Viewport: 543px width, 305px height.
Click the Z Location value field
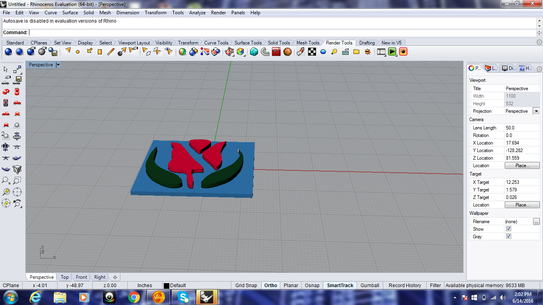[522, 158]
